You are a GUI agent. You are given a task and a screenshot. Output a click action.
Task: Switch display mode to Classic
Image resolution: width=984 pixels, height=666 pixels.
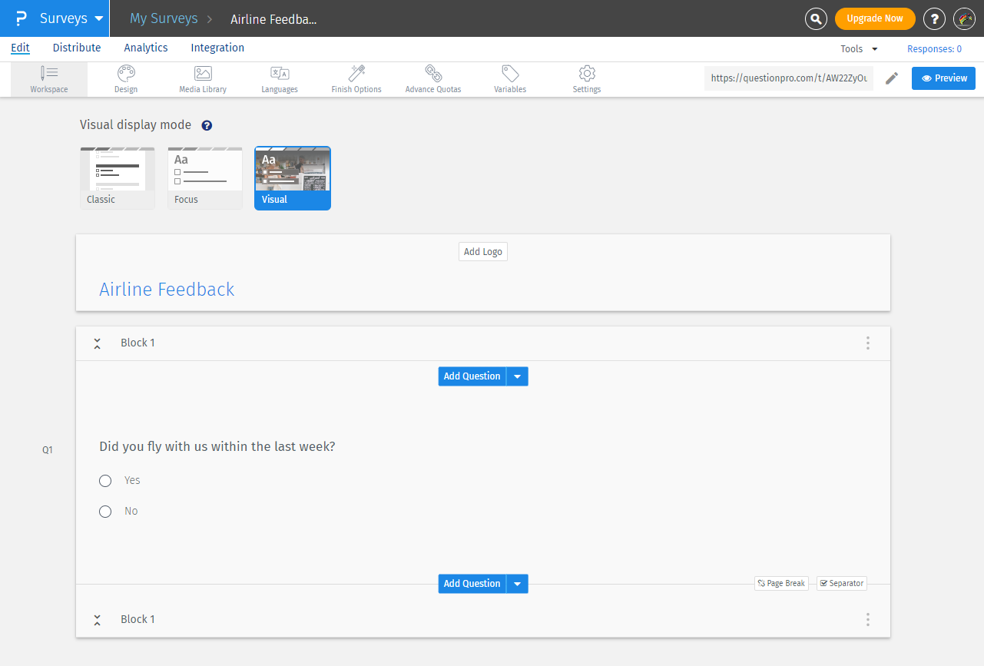click(x=117, y=177)
